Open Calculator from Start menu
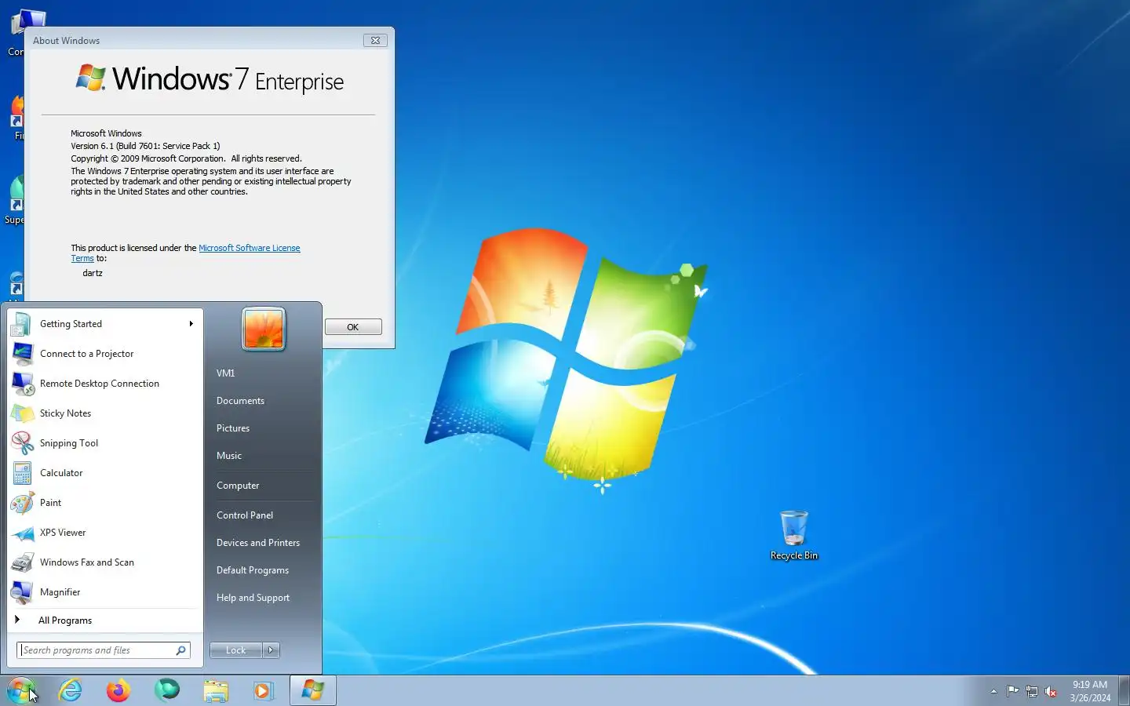Screen dimensions: 1130x706 [x=105, y=473]
